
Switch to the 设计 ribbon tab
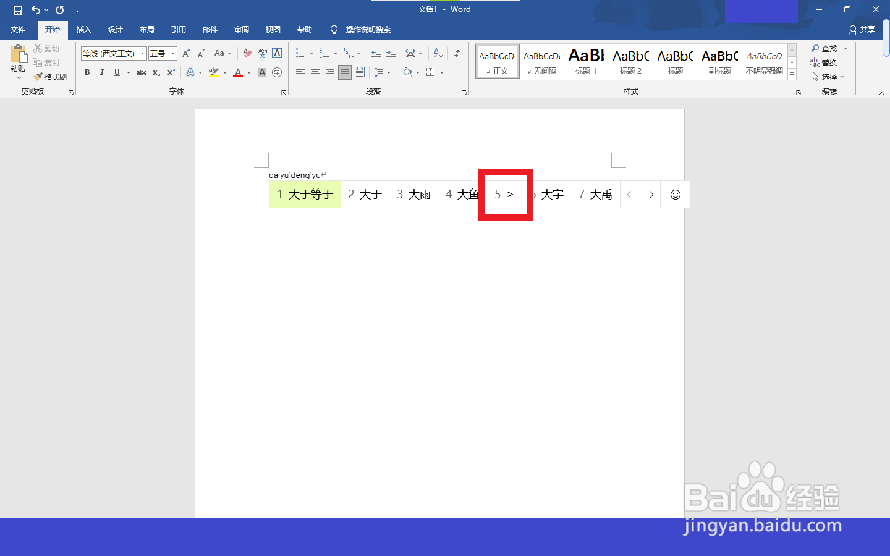coord(115,30)
